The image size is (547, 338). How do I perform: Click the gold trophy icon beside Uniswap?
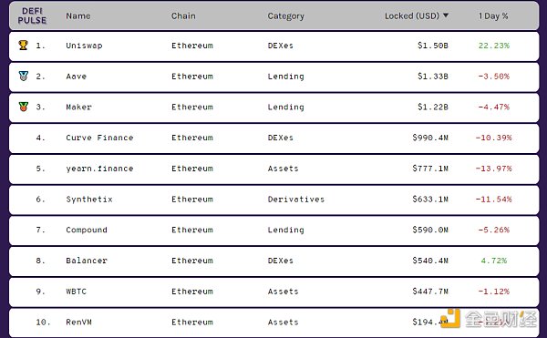click(24, 45)
